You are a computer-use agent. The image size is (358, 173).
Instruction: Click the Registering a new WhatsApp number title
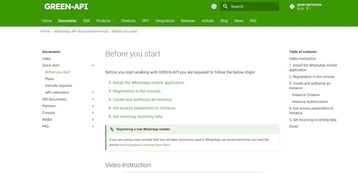coord(143,129)
